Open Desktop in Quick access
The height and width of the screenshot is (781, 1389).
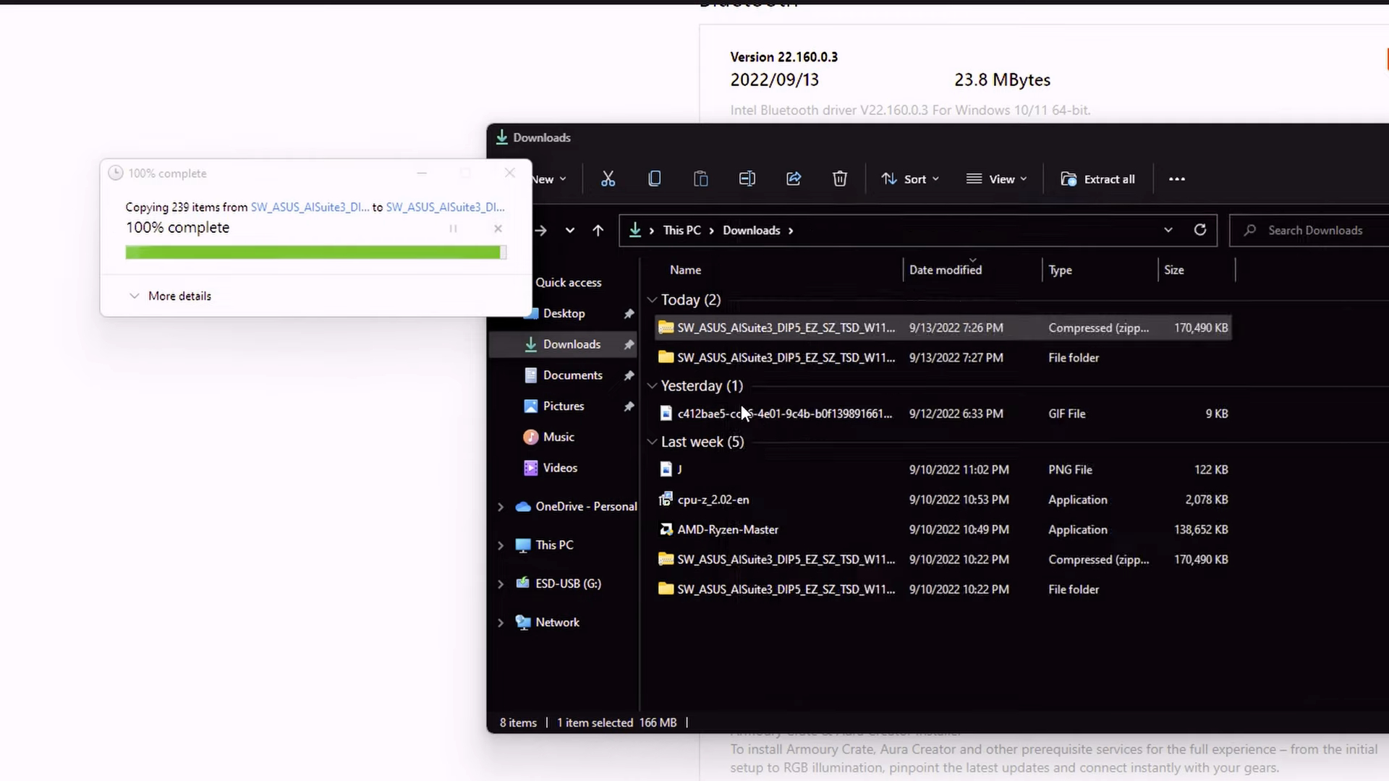pyautogui.click(x=564, y=313)
